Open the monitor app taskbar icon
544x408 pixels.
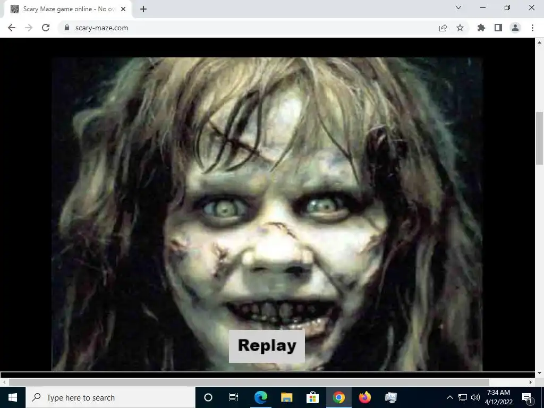coord(390,397)
